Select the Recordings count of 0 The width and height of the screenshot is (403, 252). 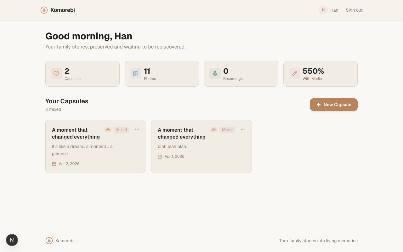226,71
